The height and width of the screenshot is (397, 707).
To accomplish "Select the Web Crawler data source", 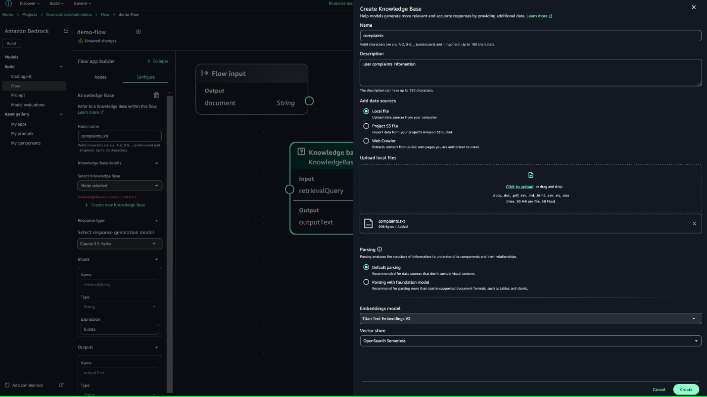I will (366, 141).
